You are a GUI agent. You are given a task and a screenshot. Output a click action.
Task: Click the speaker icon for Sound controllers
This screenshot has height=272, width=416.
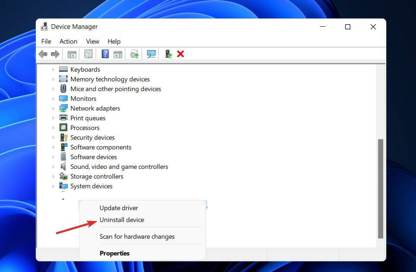pyautogui.click(x=63, y=166)
